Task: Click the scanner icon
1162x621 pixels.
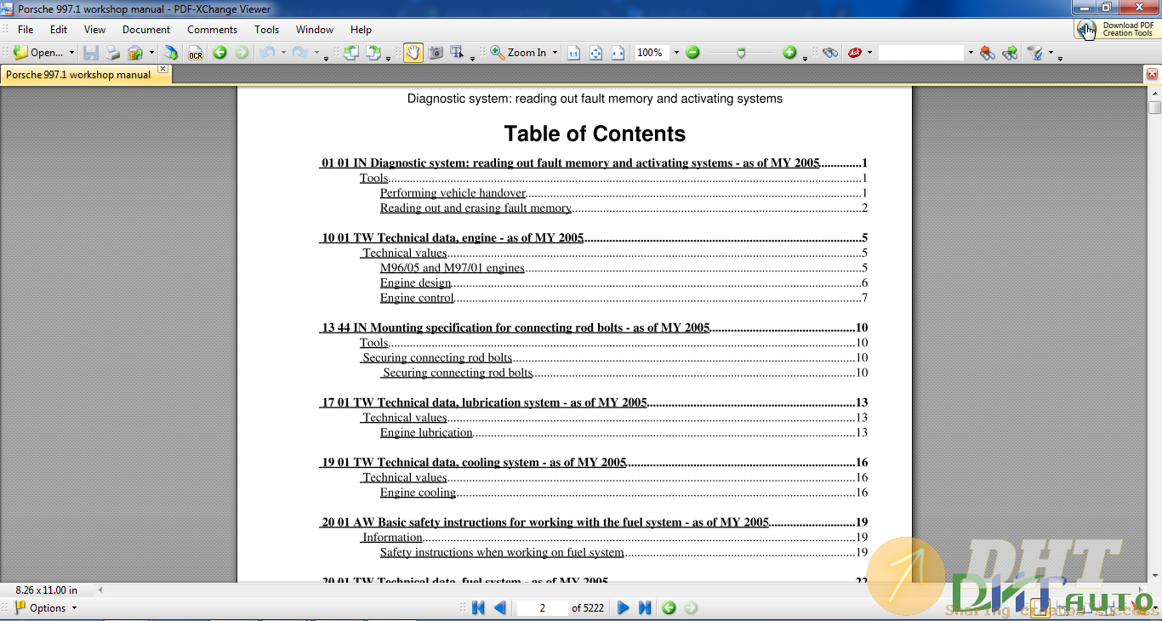Action: point(135,53)
